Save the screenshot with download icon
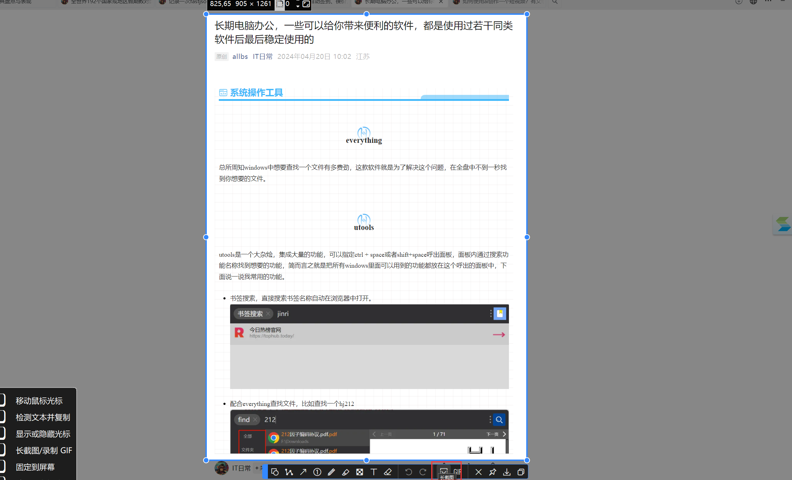Screen dimensions: 792x480 point(507,472)
